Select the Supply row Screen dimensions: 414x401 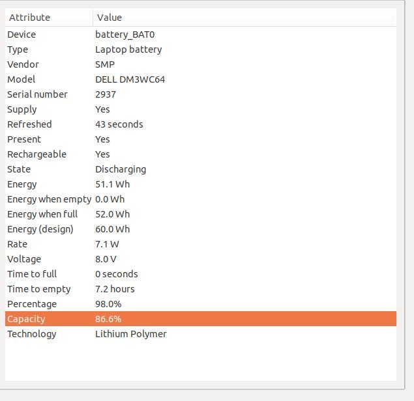click(201, 109)
